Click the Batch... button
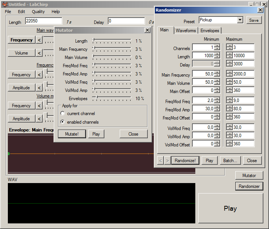This screenshot has height=229, width=269. click(230, 161)
